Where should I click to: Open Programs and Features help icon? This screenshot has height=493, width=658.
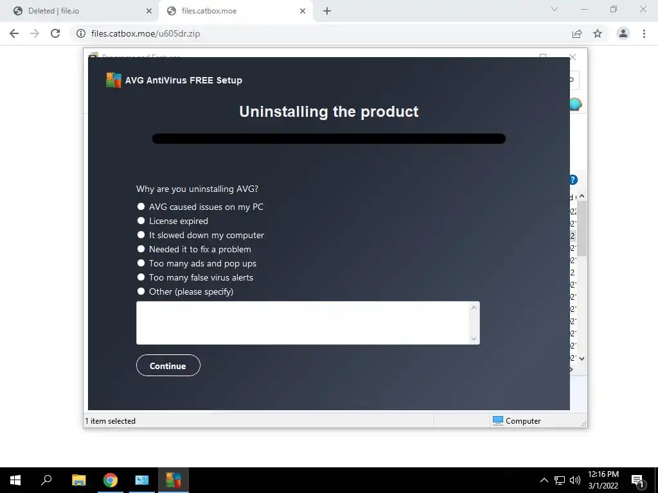tap(574, 180)
